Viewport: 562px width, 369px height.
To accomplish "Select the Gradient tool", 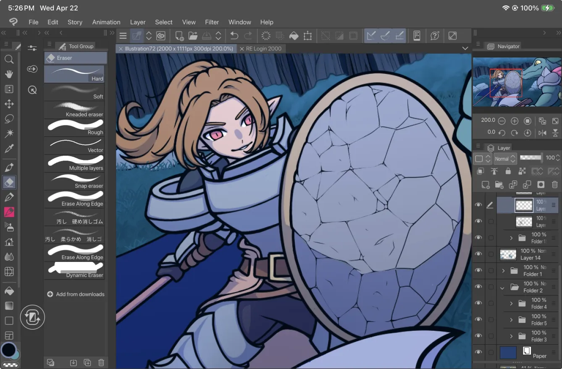I will tap(9, 306).
